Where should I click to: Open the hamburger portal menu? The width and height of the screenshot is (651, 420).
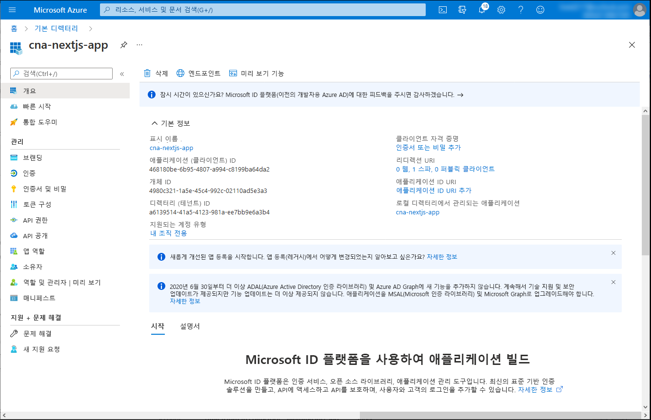12,10
